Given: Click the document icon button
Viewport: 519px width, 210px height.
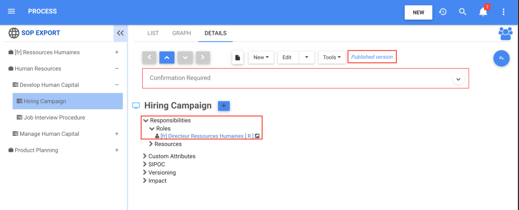Looking at the screenshot, I should (238, 57).
